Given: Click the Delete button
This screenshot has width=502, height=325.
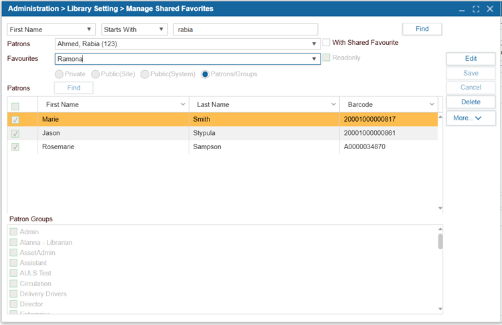Looking at the screenshot, I should [x=471, y=102].
